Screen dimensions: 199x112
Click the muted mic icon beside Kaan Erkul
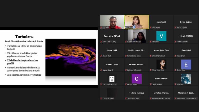click(176, 56)
